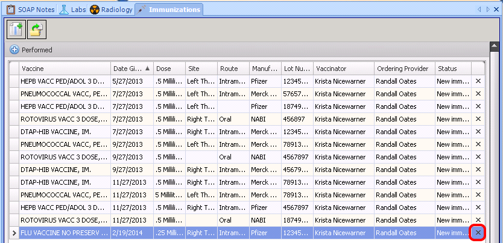Screen dimensions: 503x243
Task: Delete the FLU VACCINE 2/19/2014 row
Action: pyautogui.click(x=478, y=233)
